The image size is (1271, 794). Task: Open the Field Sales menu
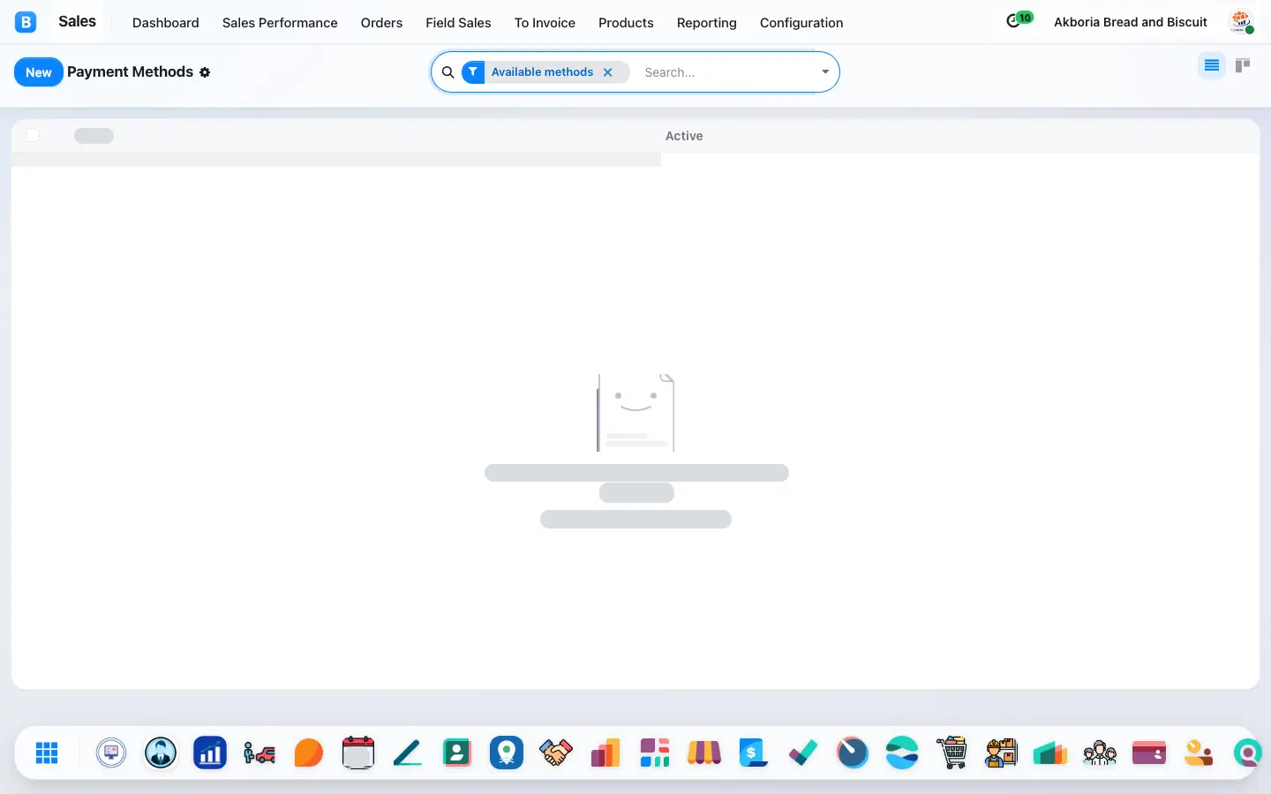[458, 23]
